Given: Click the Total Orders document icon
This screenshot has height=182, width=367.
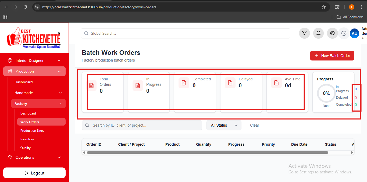Looking at the screenshot, I should (x=92, y=85).
